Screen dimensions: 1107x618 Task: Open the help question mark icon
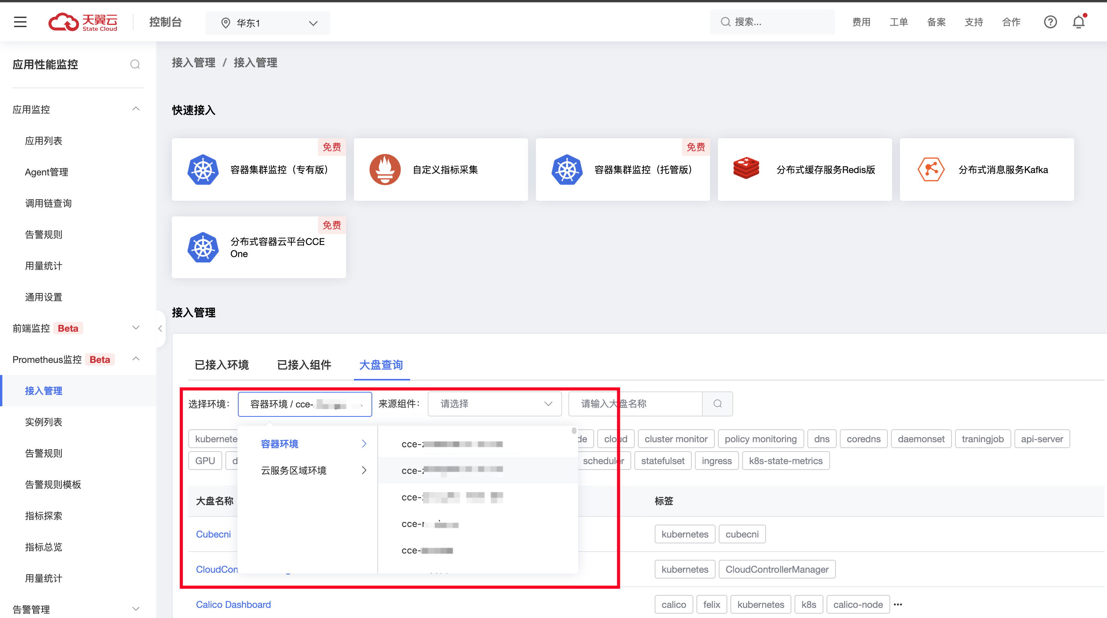tap(1050, 22)
